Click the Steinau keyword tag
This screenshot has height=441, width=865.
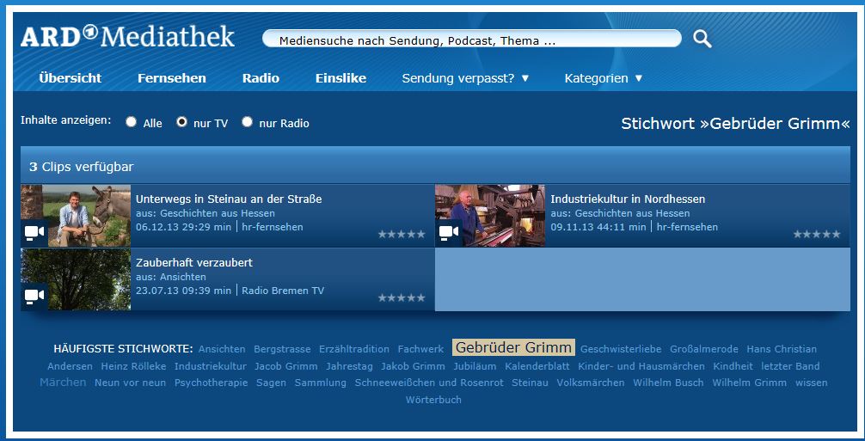tap(531, 383)
